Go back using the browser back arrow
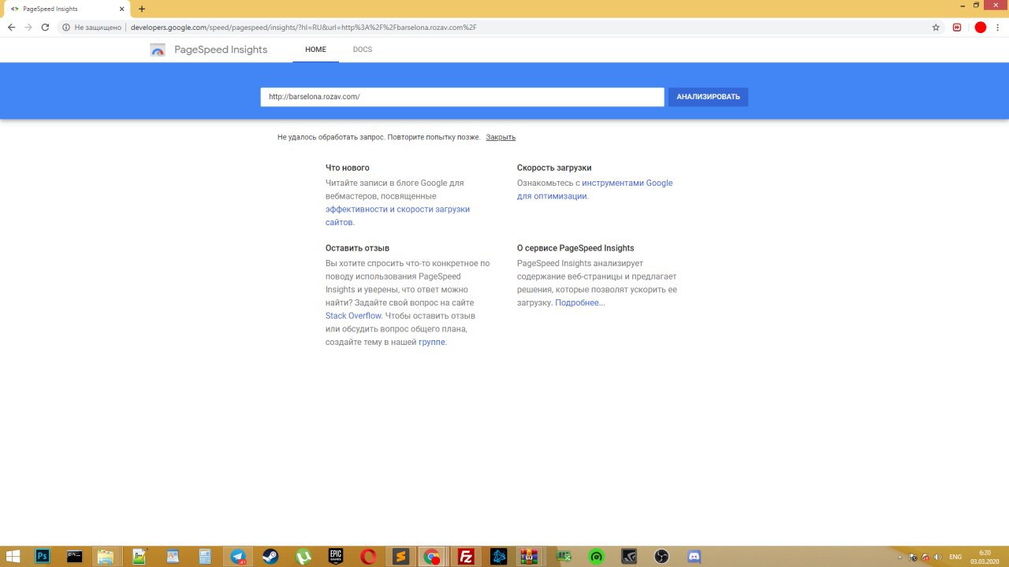This screenshot has height=567, width=1009. (11, 27)
